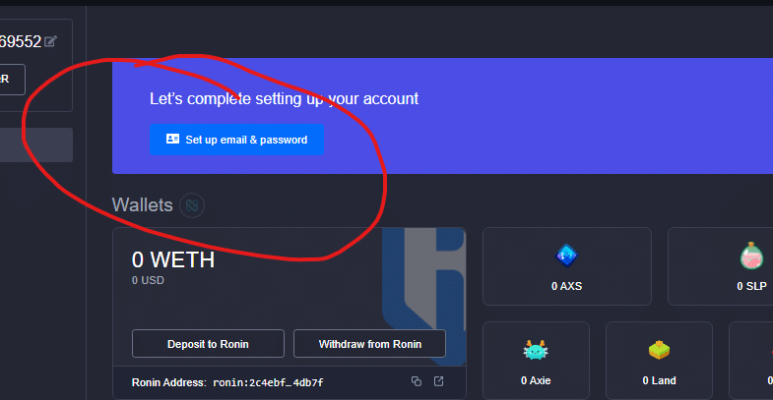Click the partially visible button under 69552
Screen dimensions: 773x400
tap(13, 80)
